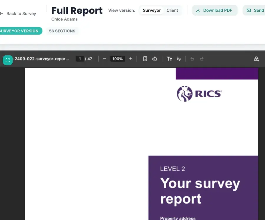Click the fit to page icon
265x220 pixels.
point(145,59)
